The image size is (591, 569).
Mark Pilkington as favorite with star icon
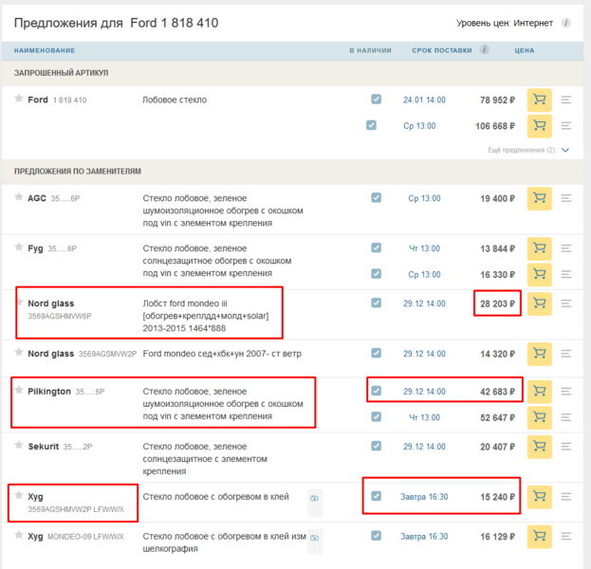click(x=18, y=390)
